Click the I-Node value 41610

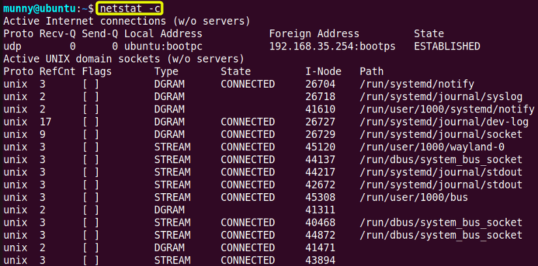[x=320, y=109]
